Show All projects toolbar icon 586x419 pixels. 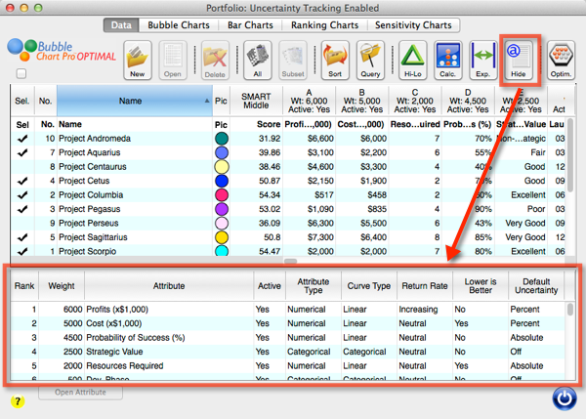[x=257, y=60]
